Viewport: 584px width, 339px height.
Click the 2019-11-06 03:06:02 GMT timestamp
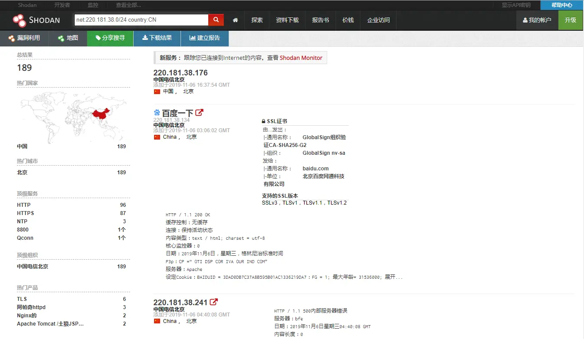tap(200, 130)
